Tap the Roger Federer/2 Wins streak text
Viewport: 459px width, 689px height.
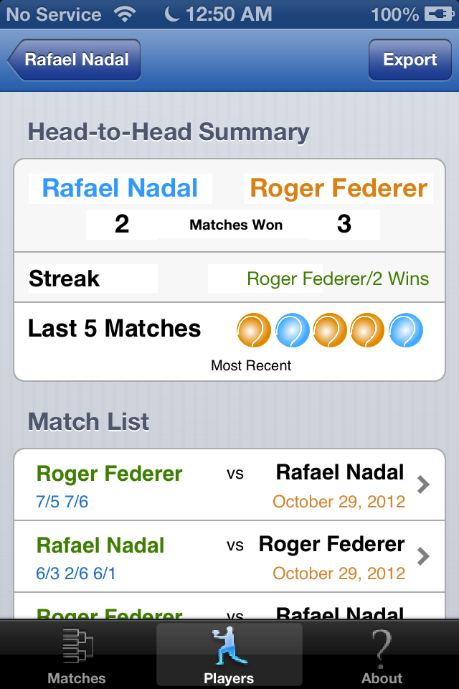338,278
